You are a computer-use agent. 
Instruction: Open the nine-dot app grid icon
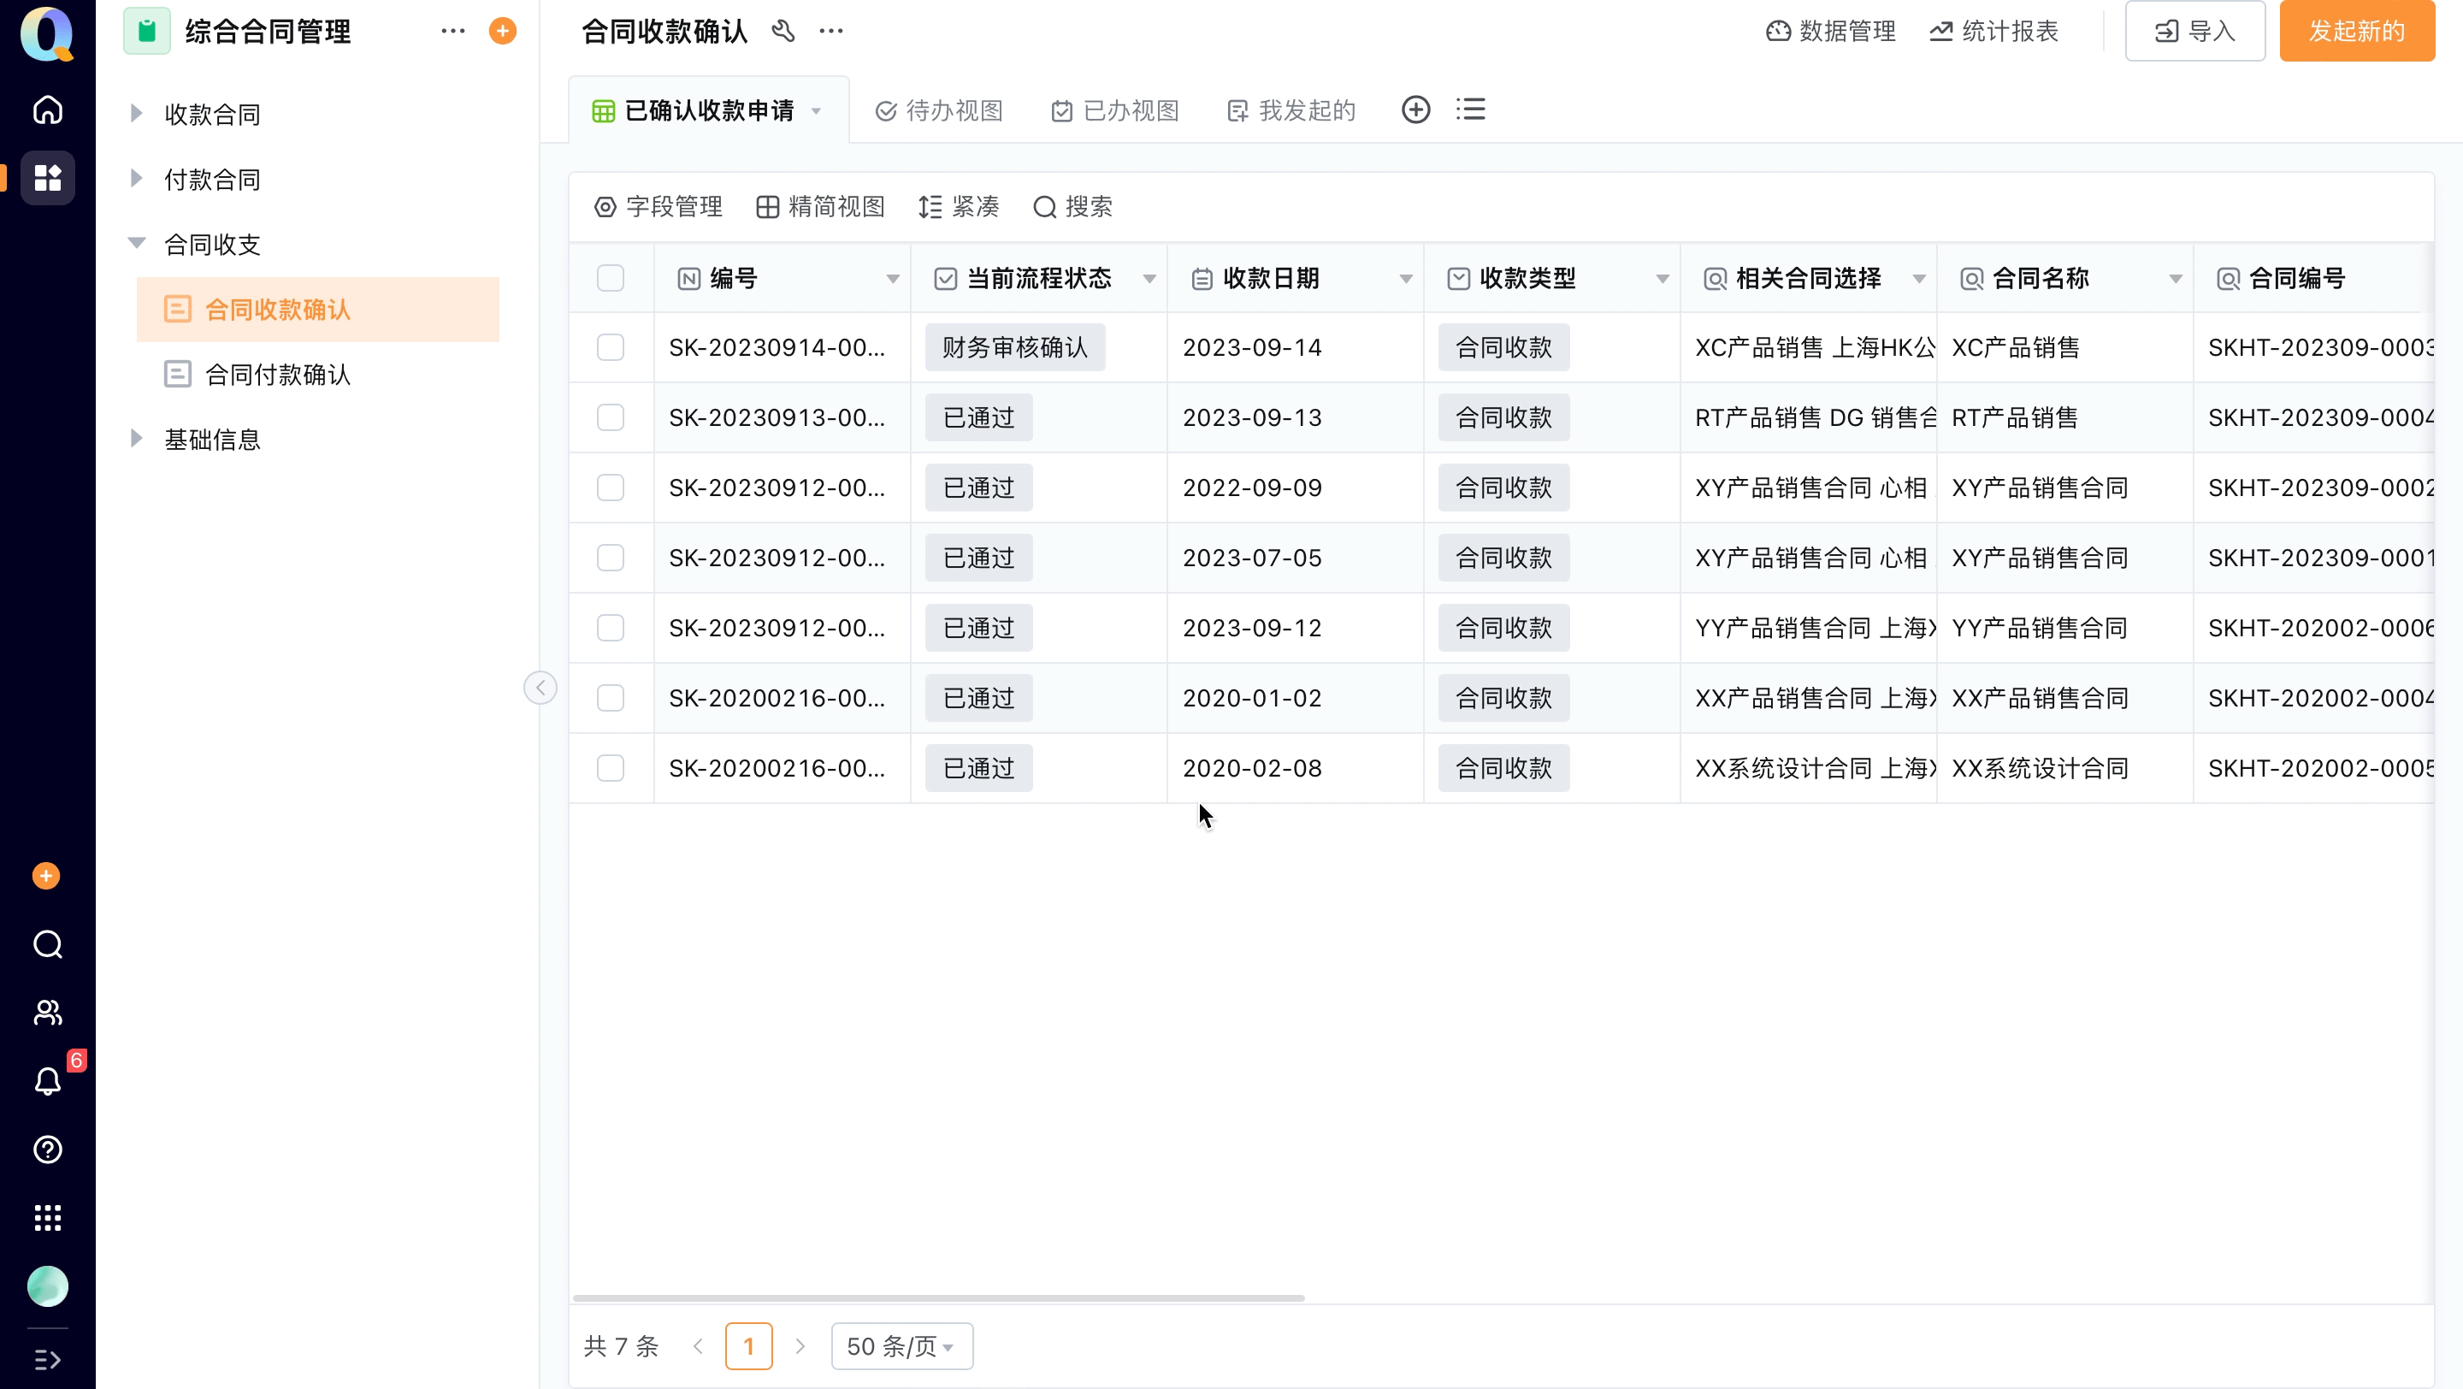(x=48, y=1218)
